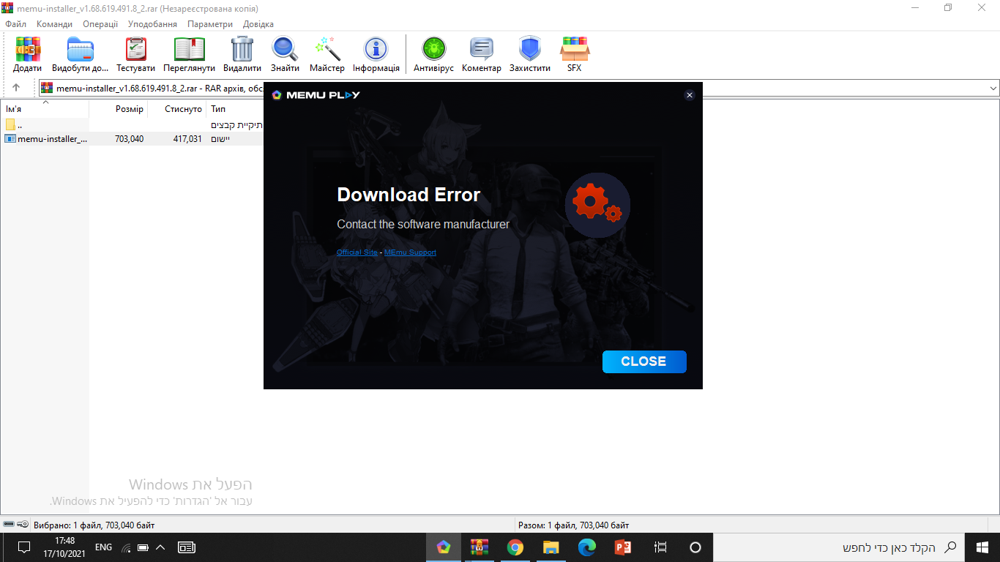Open the Операції menu
Screen dimensions: 1000x562
100,24
